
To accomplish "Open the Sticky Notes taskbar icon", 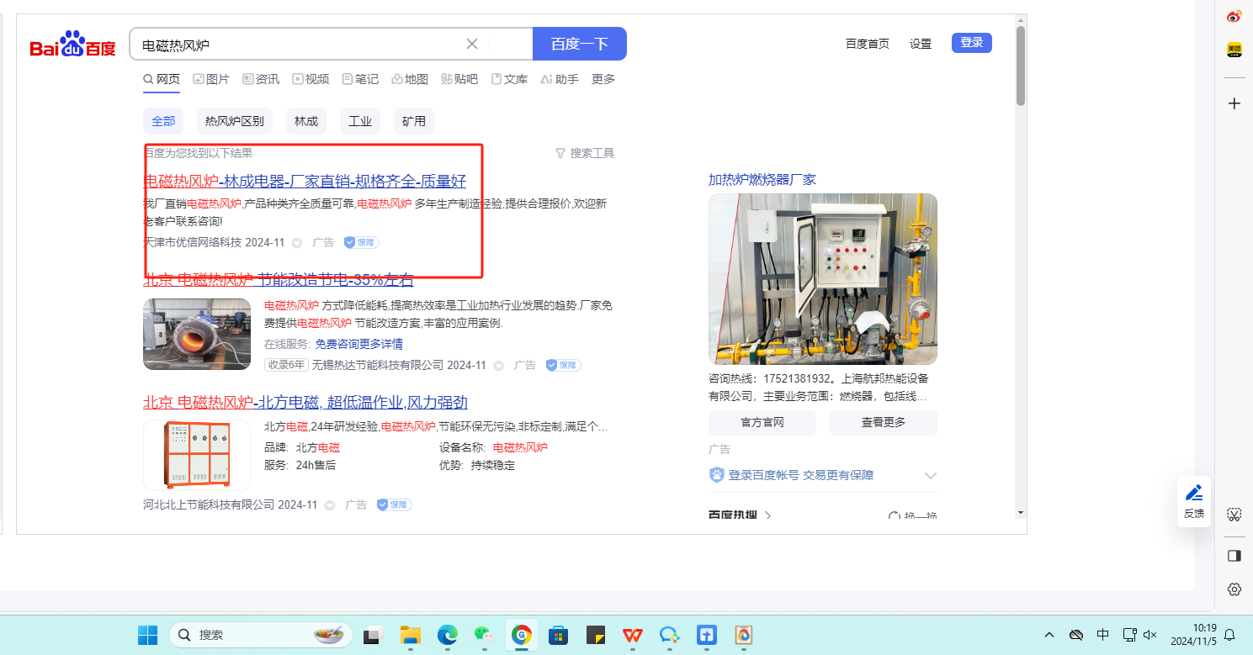I will click(595, 635).
